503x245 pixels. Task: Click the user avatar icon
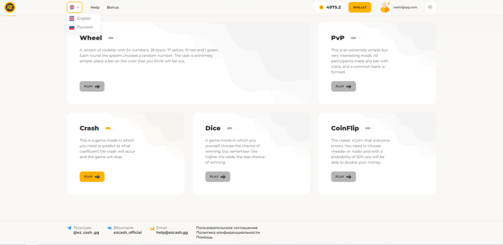point(385,7)
